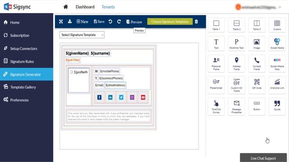Open Preferences in sidebar
Viewport: 289px width, 162px height.
[27, 100]
